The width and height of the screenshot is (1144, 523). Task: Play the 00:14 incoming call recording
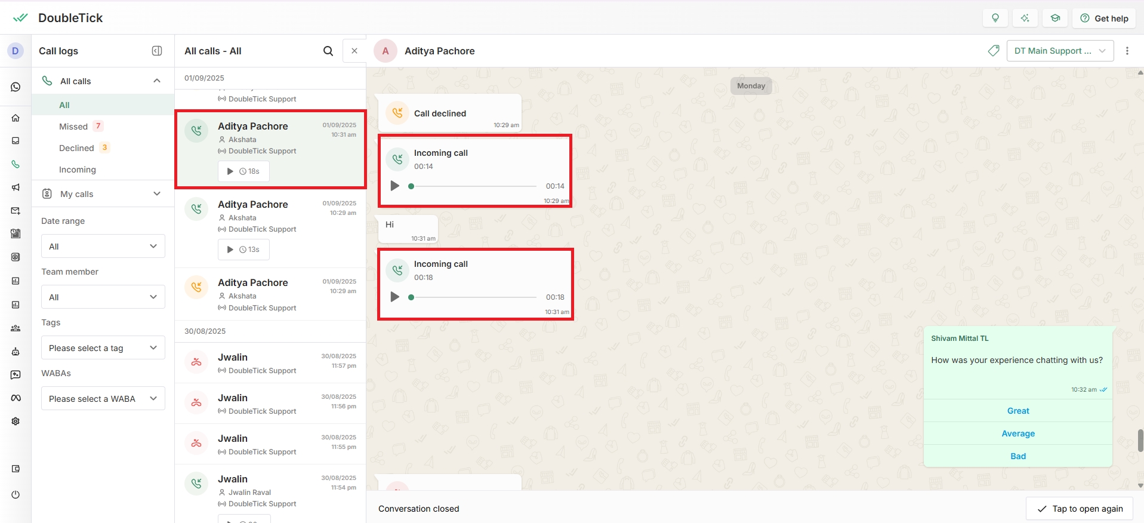(394, 186)
